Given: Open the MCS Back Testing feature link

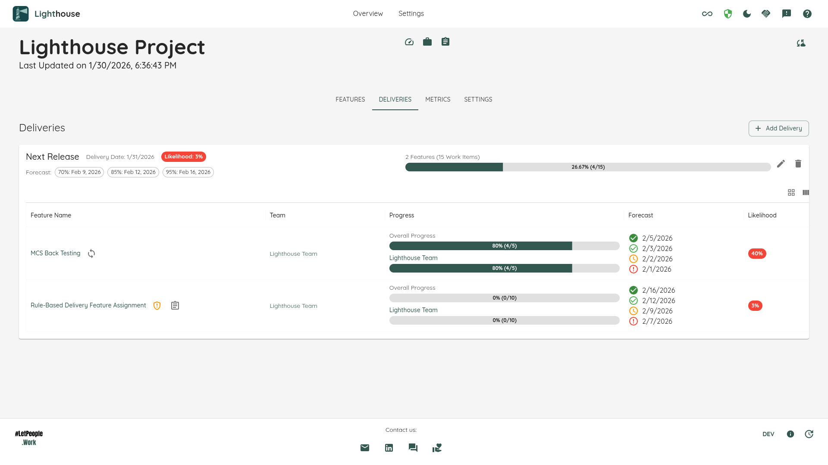Looking at the screenshot, I should (55, 253).
